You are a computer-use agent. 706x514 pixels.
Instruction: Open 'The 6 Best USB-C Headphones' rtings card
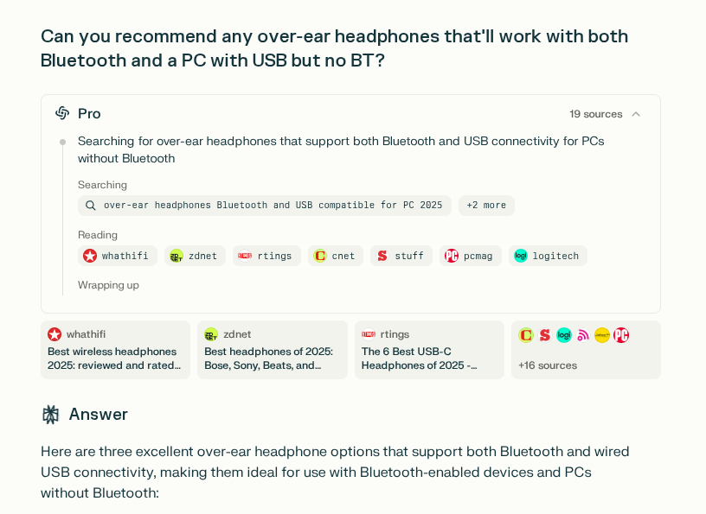428,349
